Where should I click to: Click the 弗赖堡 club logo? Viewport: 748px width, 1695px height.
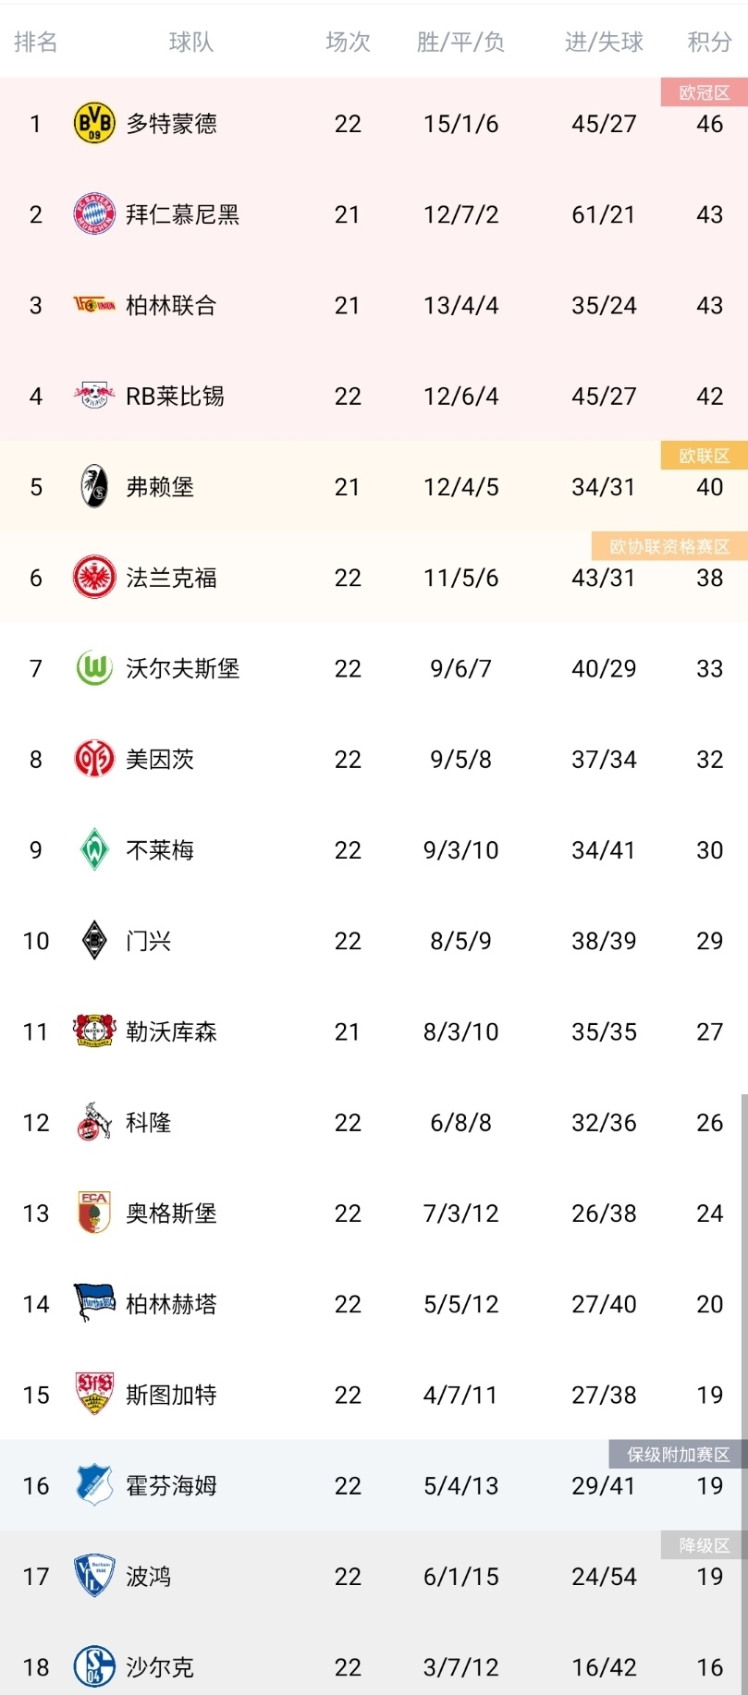pos(92,487)
